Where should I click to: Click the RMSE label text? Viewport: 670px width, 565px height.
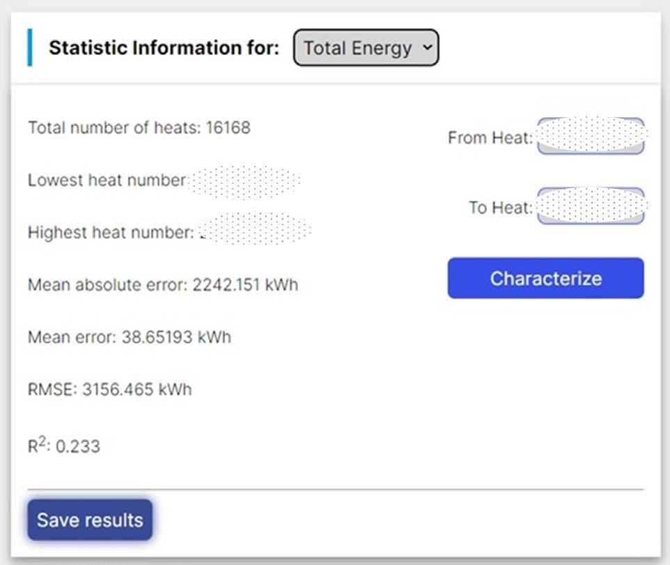click(52, 389)
